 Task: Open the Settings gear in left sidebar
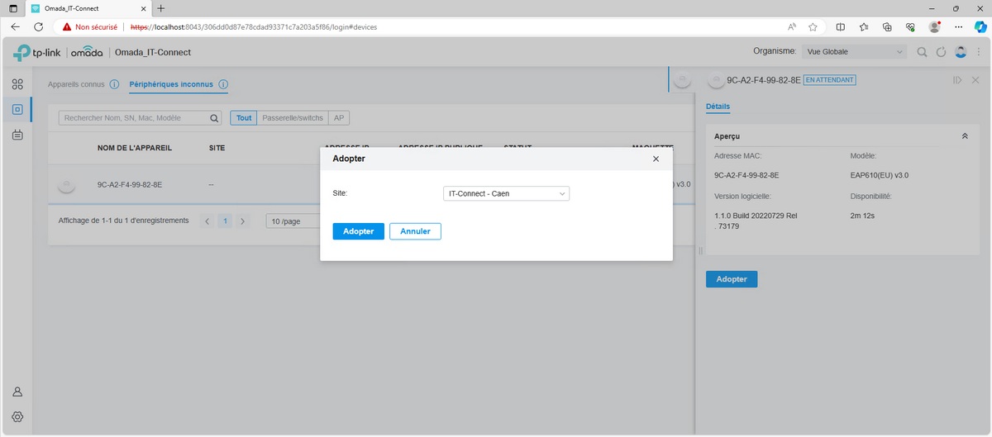point(17,417)
